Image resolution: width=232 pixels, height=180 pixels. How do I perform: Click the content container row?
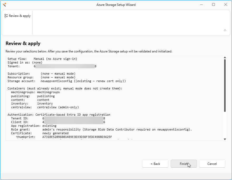[x=30, y=100]
